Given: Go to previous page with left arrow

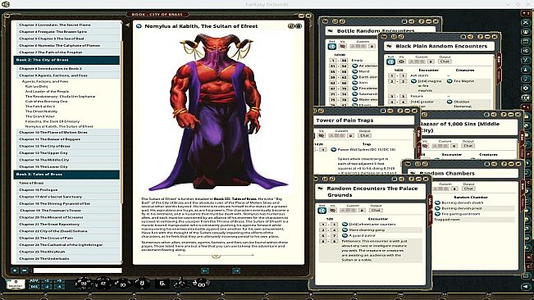Looking at the screenshot, I should [205, 270].
